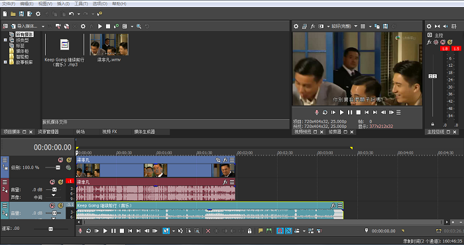
Task: Open the 工具(T) menu
Action: tap(81, 3)
